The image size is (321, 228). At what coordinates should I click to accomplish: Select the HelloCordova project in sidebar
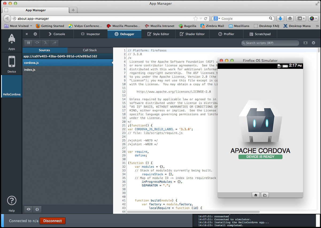pos(12,86)
